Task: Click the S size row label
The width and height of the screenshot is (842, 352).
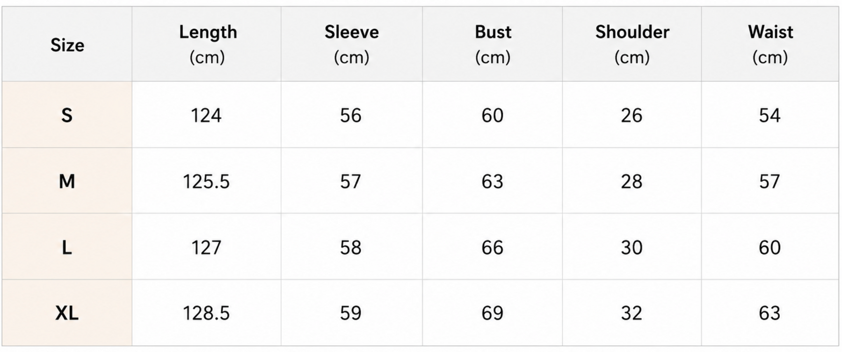Action: (x=67, y=115)
